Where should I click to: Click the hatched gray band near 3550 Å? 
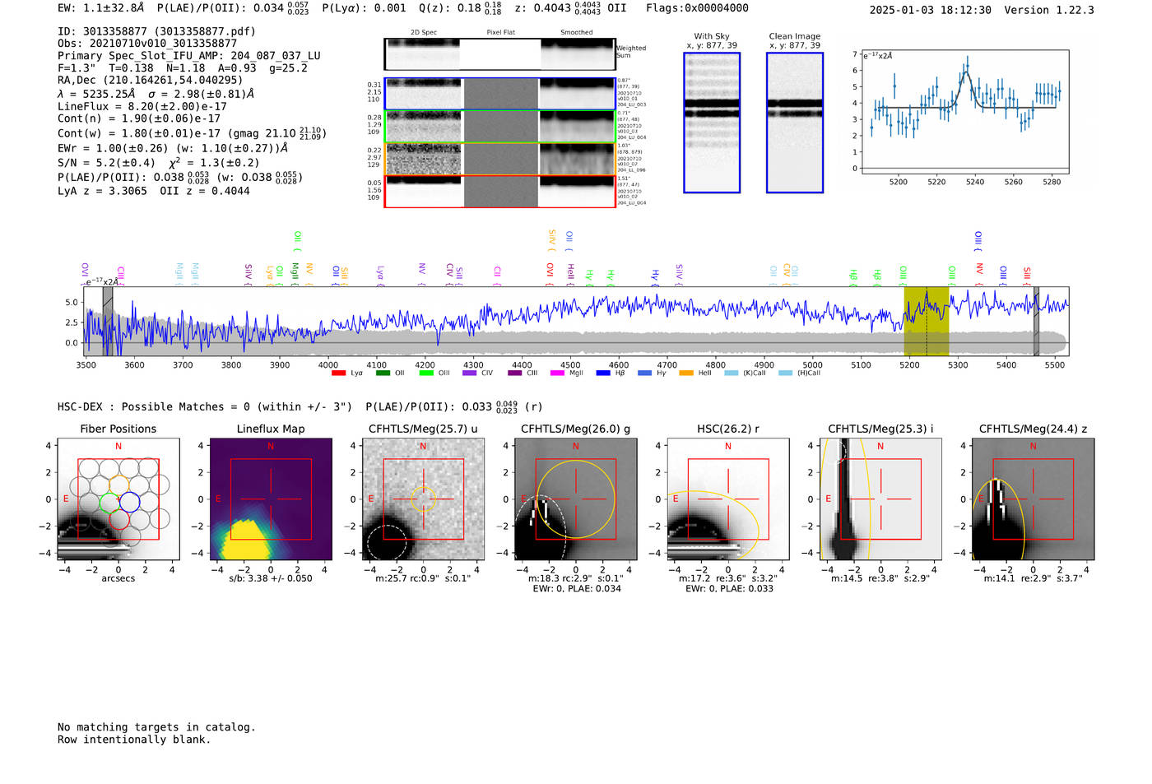108,321
